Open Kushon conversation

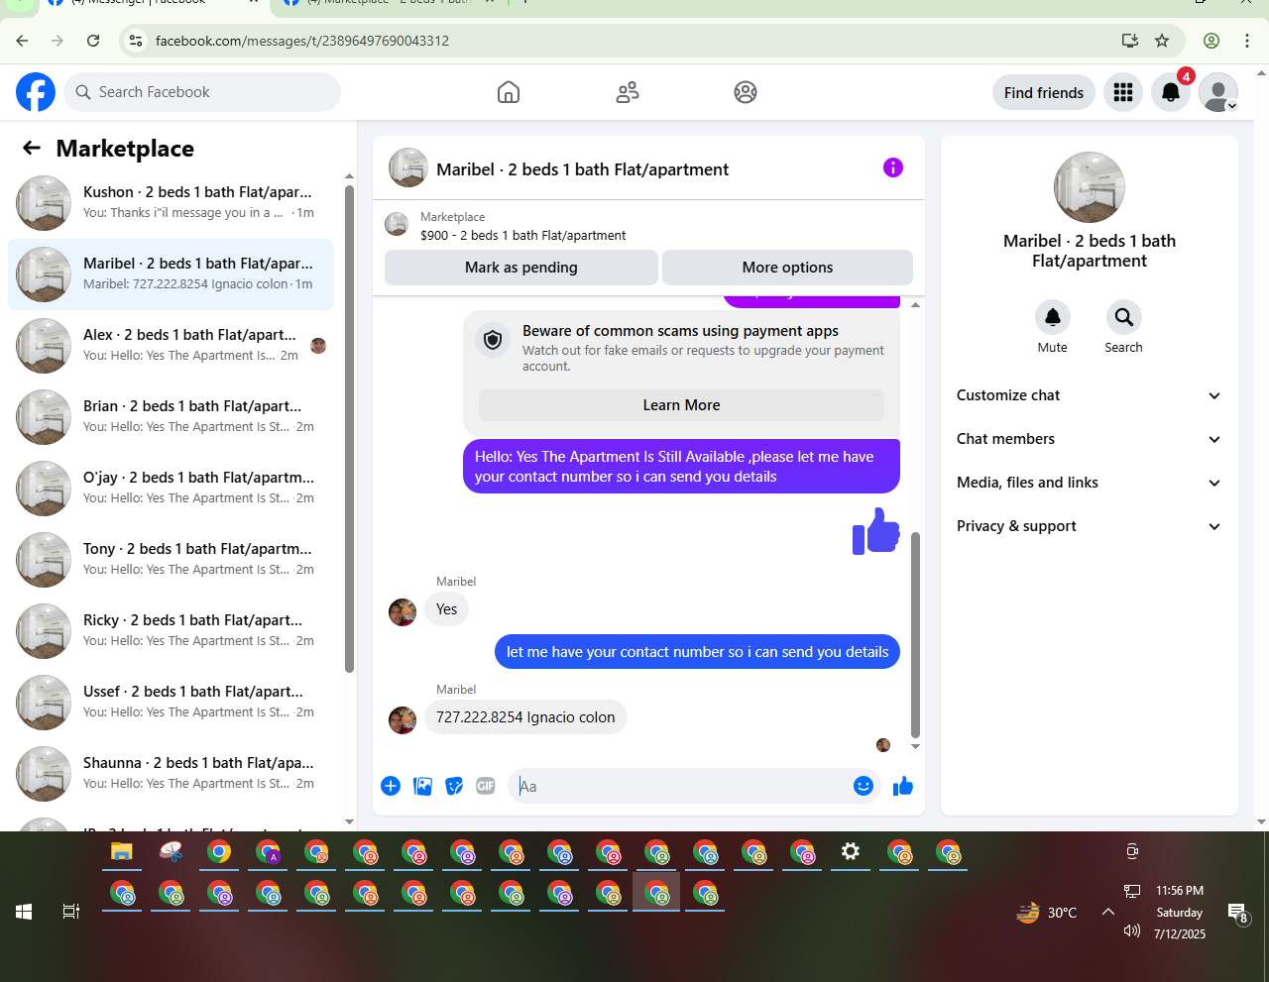tap(171, 203)
